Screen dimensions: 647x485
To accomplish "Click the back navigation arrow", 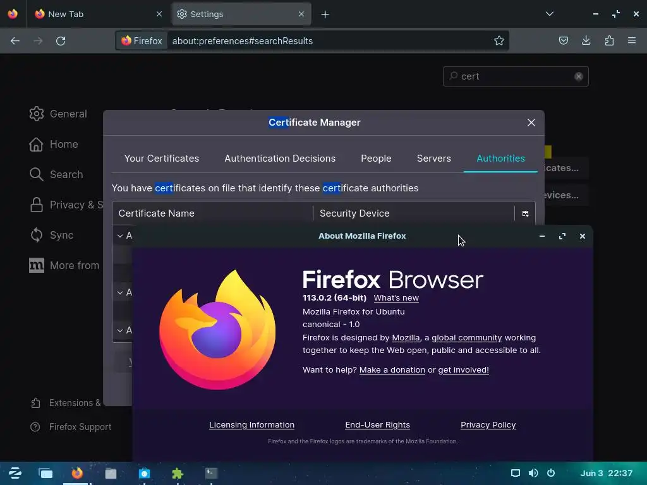I will [15, 41].
